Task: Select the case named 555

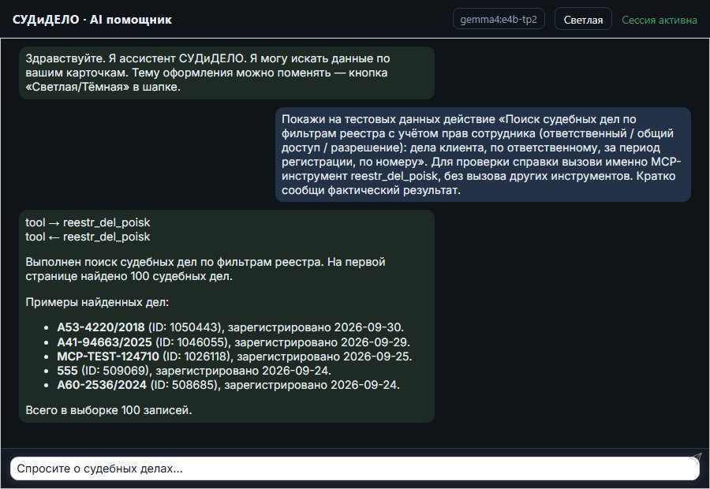Action: [x=67, y=371]
